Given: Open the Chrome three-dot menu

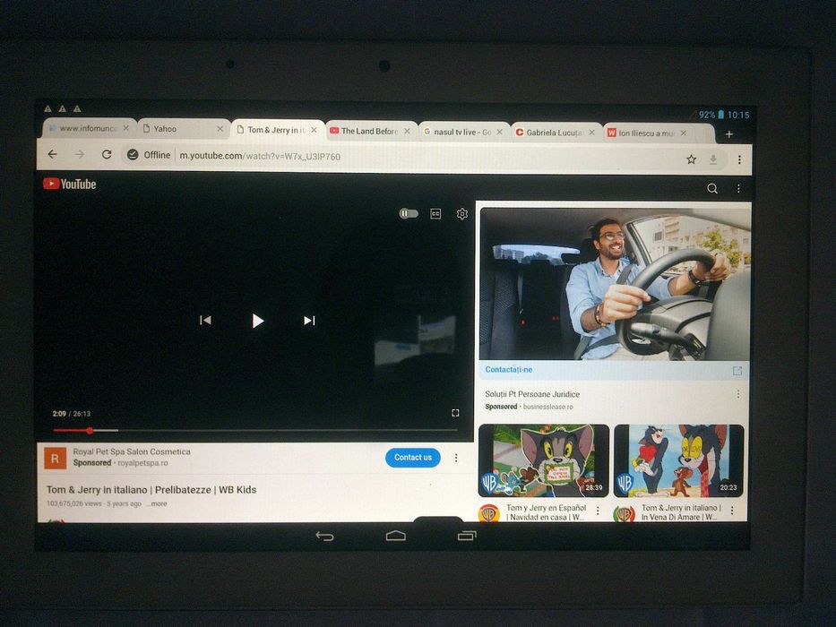Looking at the screenshot, I should click(x=739, y=159).
